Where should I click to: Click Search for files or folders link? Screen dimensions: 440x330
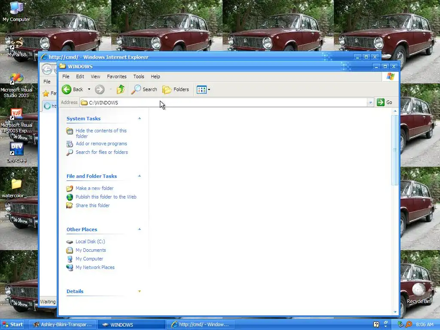[x=101, y=152]
